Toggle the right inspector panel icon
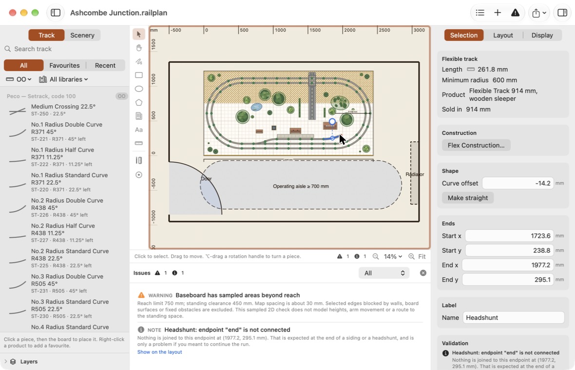This screenshot has height=370, width=575. [x=562, y=13]
